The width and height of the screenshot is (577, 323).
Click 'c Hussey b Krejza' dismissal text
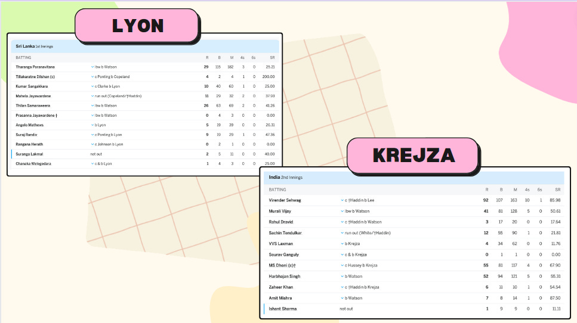pyautogui.click(x=361, y=265)
